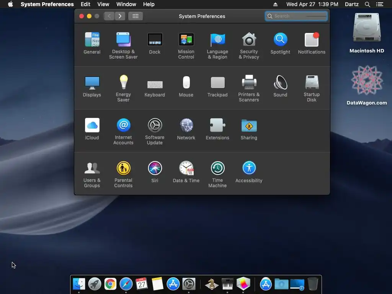392x294 pixels.
Task: Open Sound preferences
Action: point(280,86)
